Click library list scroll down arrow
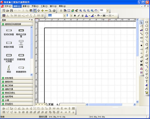Screen dimensions: 150x119 (x=31, y=75)
